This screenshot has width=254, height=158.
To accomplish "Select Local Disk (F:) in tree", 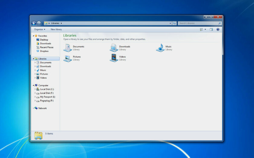I will pos(47,93).
